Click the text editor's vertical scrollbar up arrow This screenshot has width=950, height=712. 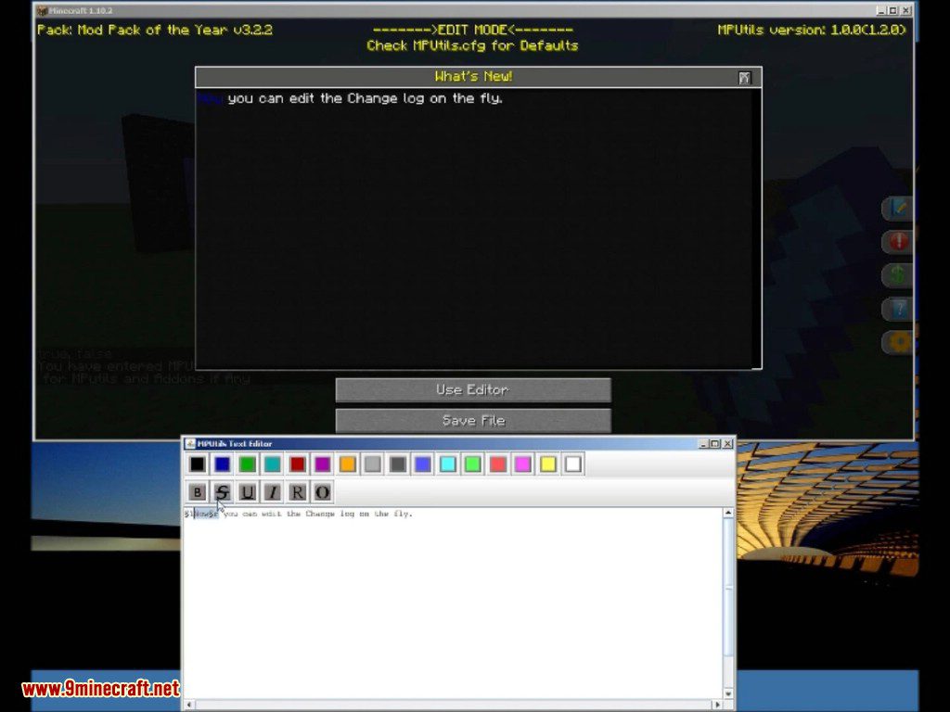pos(728,514)
